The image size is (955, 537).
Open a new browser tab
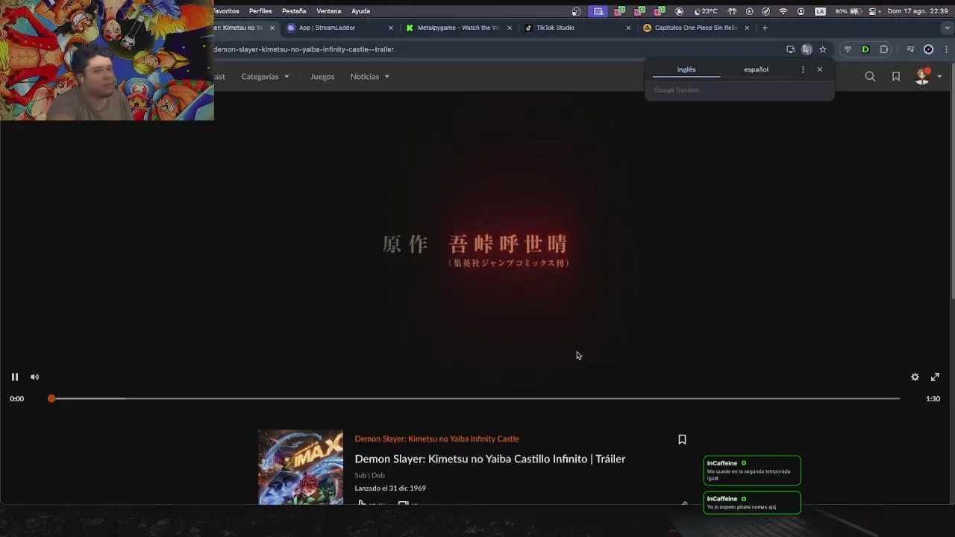765,28
